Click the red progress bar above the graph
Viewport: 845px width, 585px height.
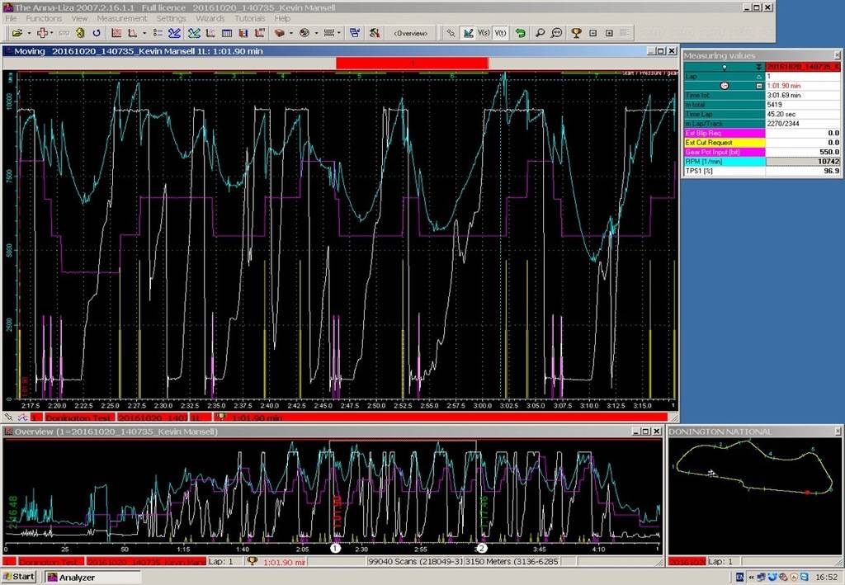pyautogui.click(x=413, y=62)
